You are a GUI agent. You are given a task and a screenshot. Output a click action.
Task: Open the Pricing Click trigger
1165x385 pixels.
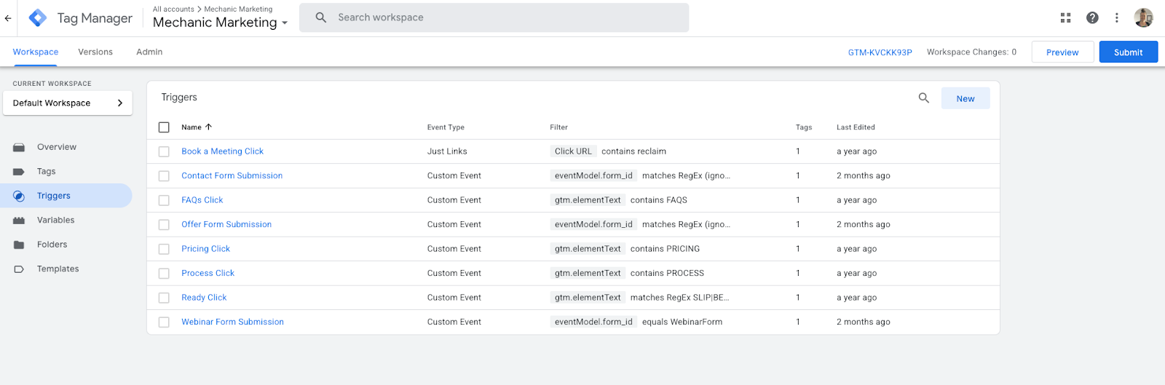pos(205,249)
